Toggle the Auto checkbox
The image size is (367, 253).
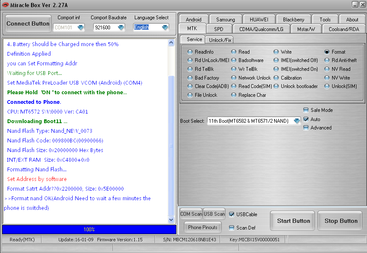306,119
